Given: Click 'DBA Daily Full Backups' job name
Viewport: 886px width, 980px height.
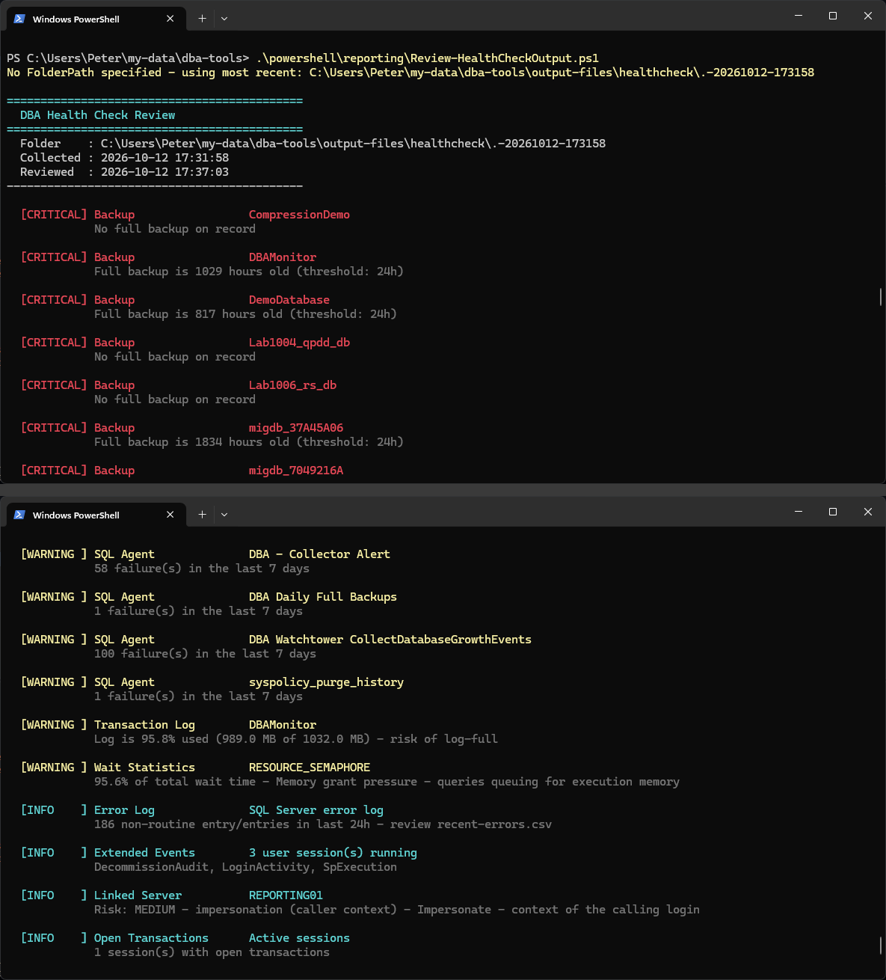Looking at the screenshot, I should point(323,597).
